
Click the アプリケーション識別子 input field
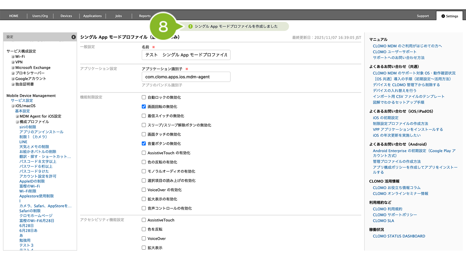pos(186,77)
